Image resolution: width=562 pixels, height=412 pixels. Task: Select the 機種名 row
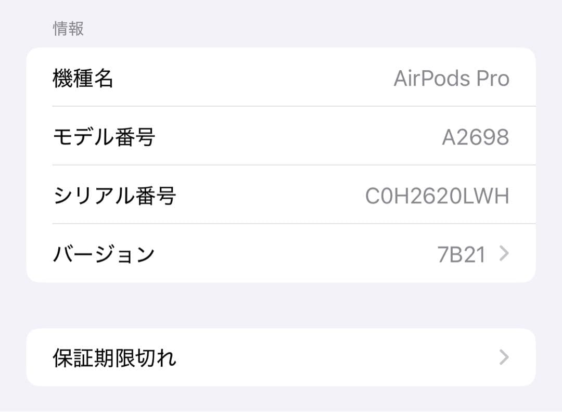[281, 78]
